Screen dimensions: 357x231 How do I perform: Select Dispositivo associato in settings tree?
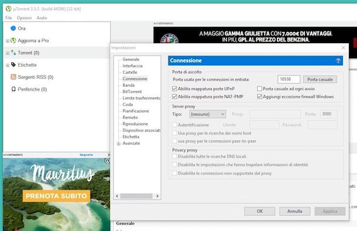coord(142,130)
